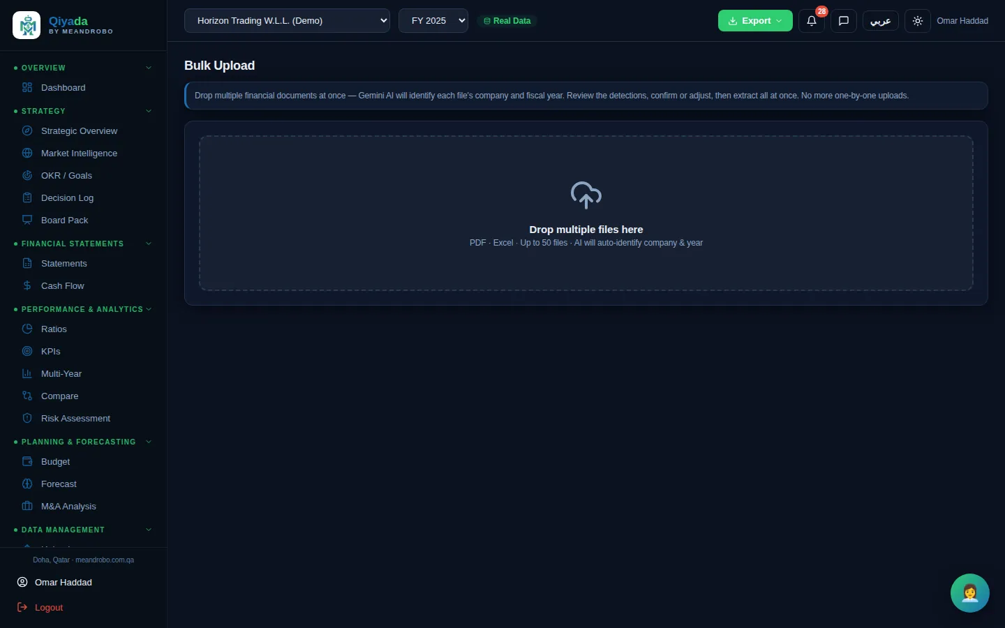Navigate to M&A Analysis
Image resolution: width=1005 pixels, height=628 pixels.
click(84, 506)
